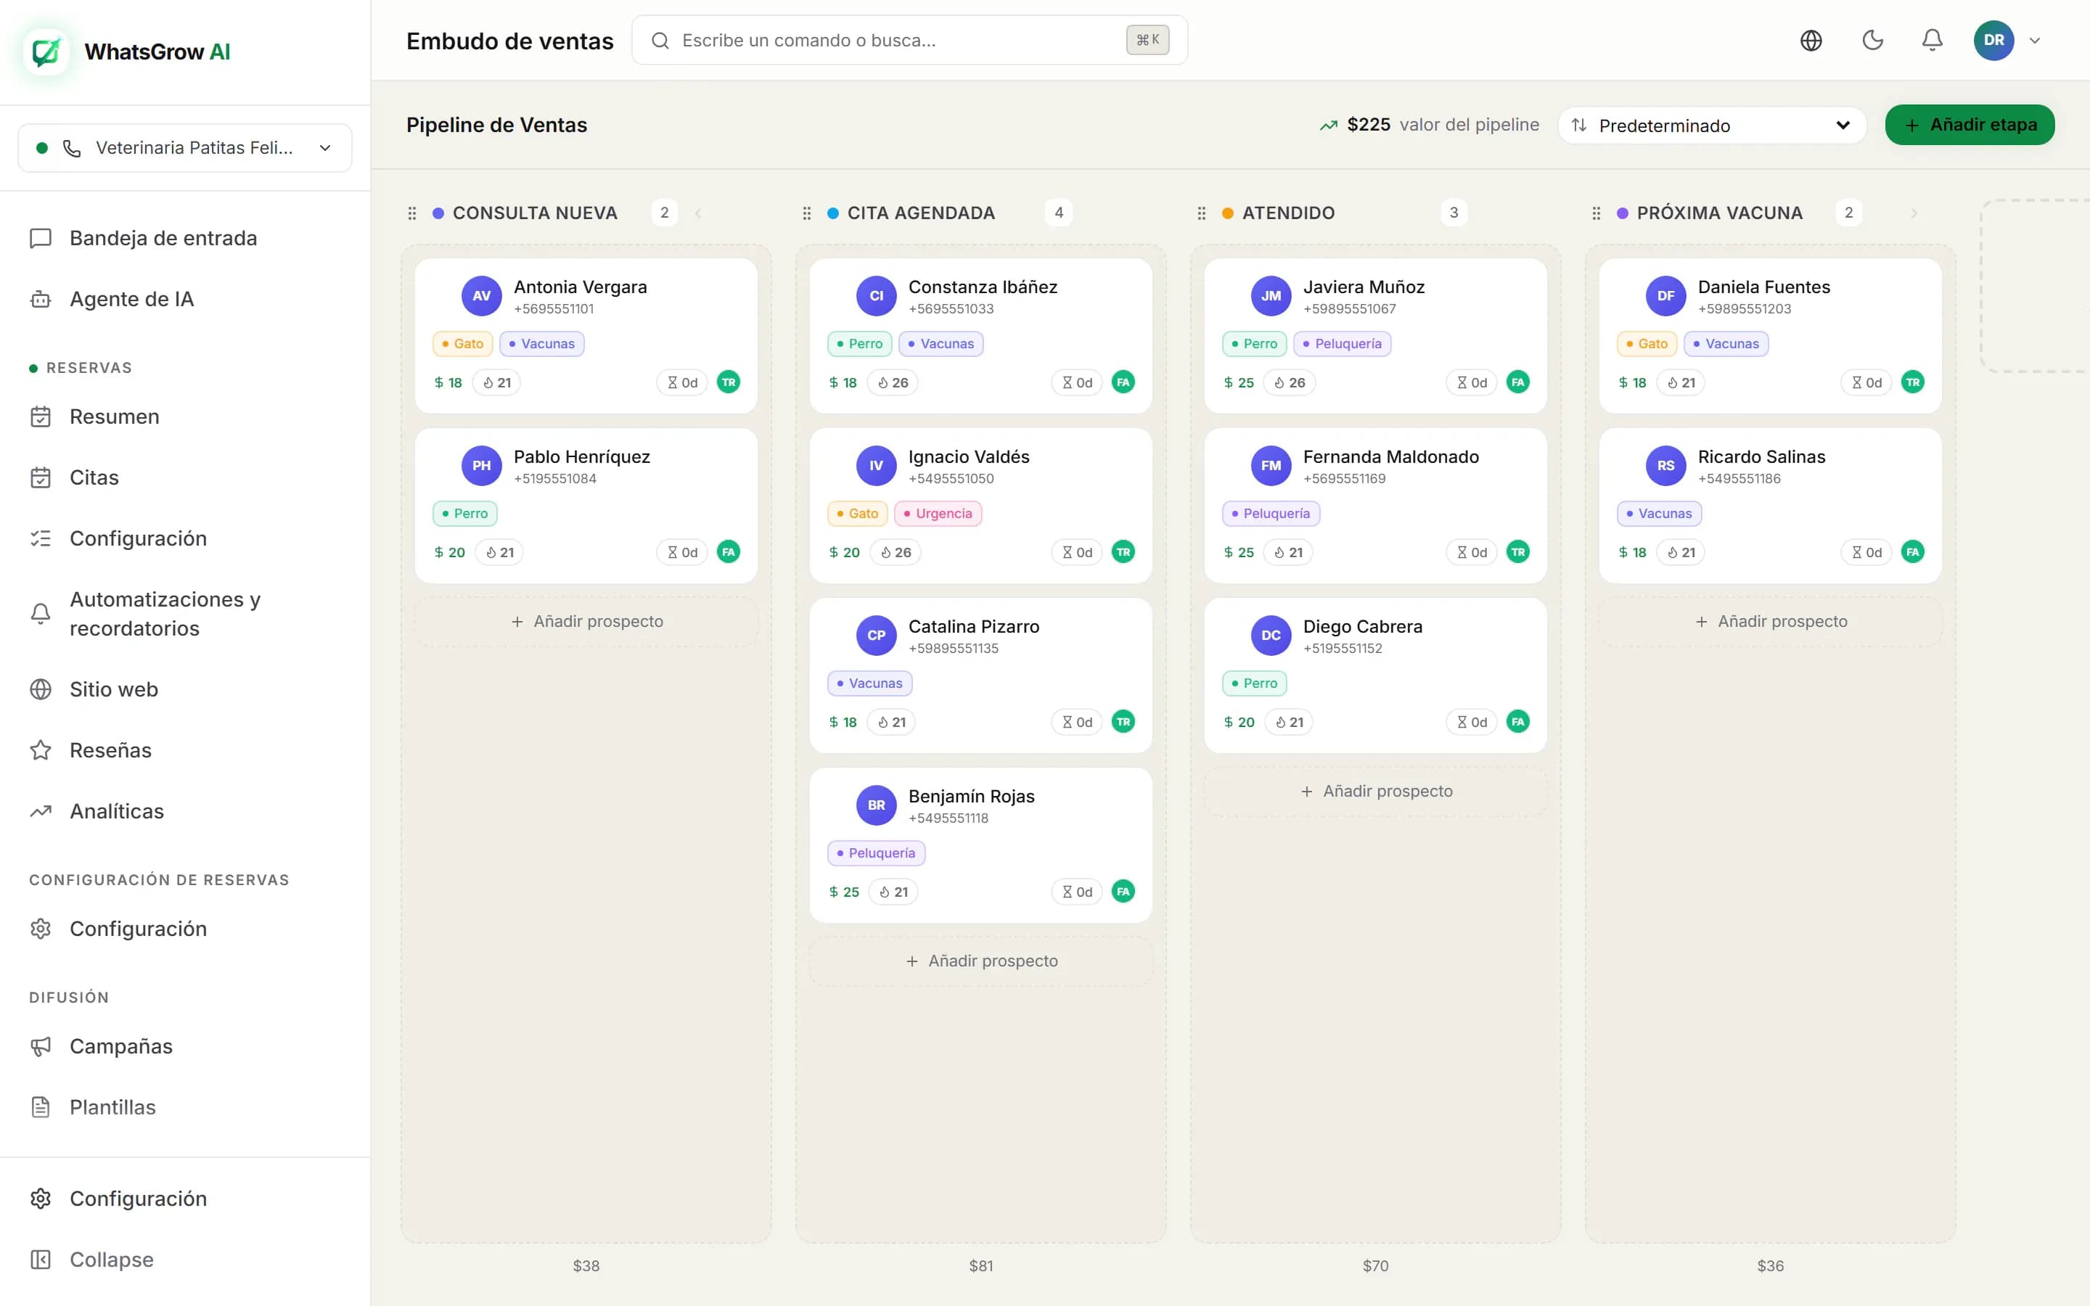
Task: Click TR assignee badge on Antonia Vergara card
Action: (729, 382)
